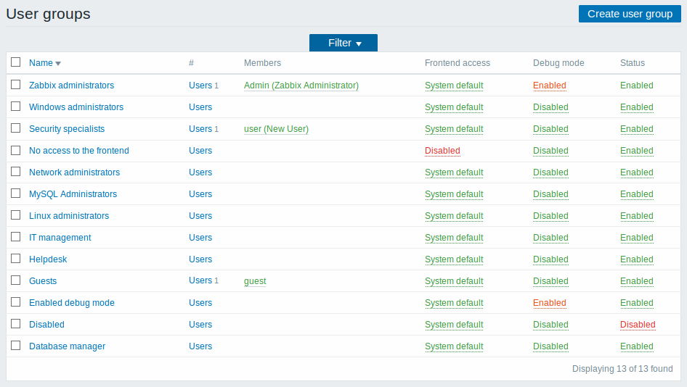687x387 pixels.
Task: Click the Displaying 13 of 13 found text
Action: tap(622, 369)
